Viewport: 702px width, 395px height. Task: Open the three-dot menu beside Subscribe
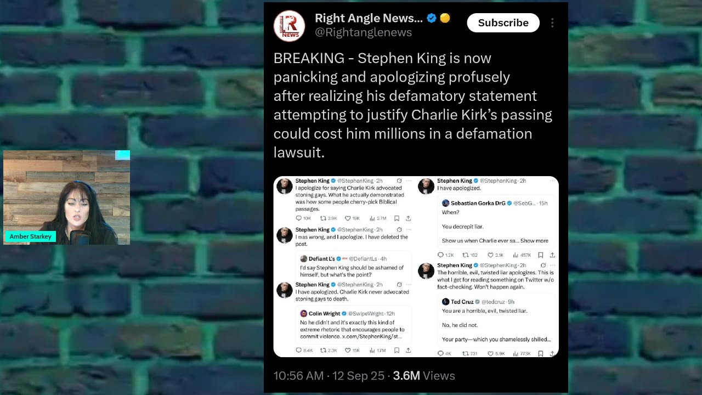[x=552, y=23]
